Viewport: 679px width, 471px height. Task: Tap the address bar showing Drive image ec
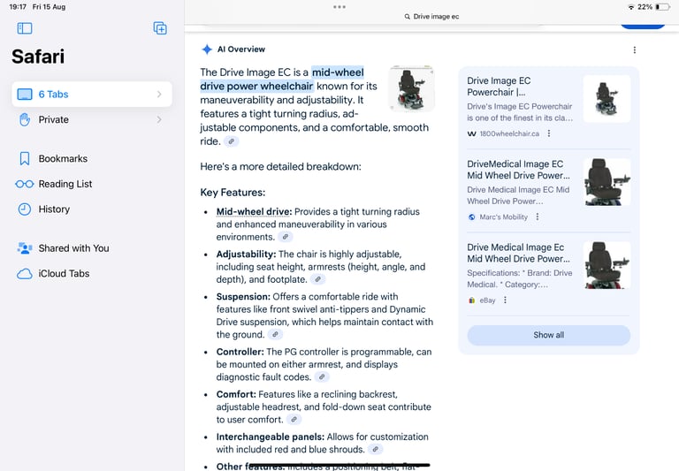point(431,17)
